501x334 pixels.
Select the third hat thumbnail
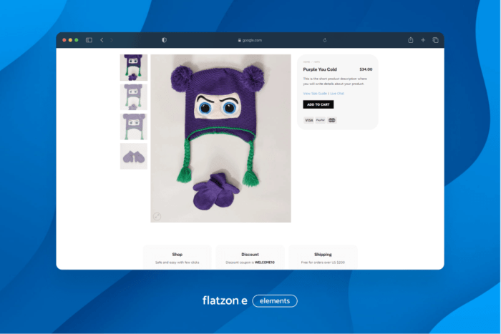tap(134, 127)
